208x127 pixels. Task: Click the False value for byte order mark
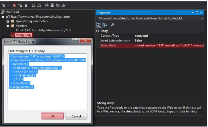click(x=138, y=41)
